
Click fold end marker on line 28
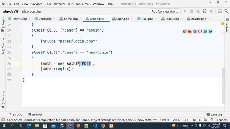point(21,75)
